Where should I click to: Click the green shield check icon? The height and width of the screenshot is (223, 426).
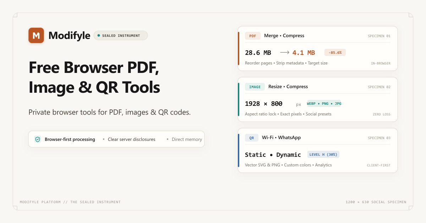pyautogui.click(x=38, y=139)
